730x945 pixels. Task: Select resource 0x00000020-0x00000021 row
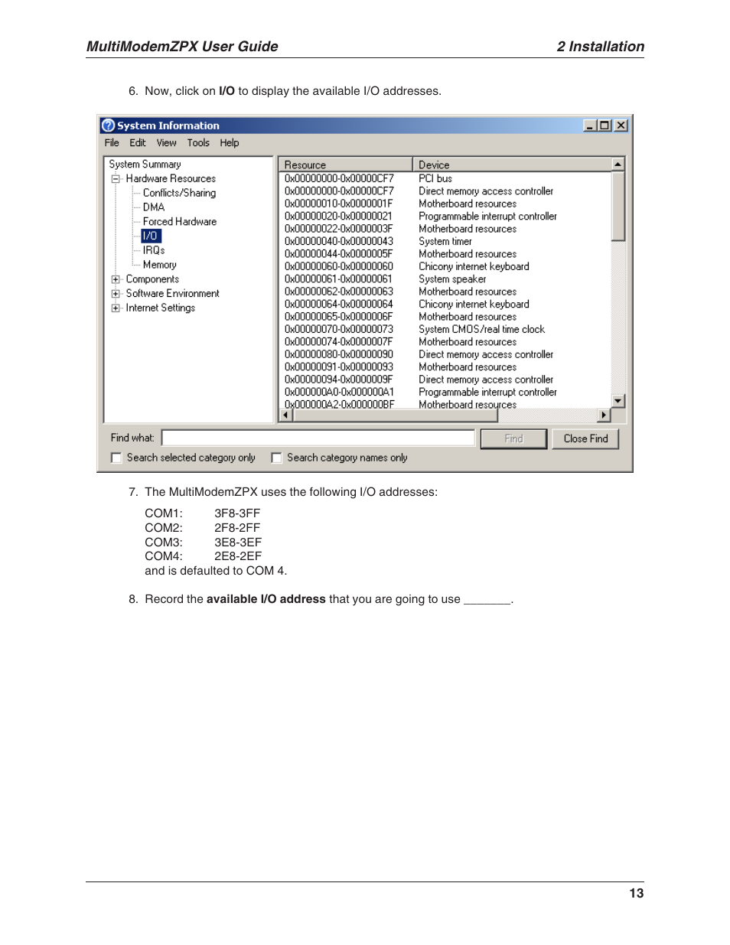click(445, 217)
